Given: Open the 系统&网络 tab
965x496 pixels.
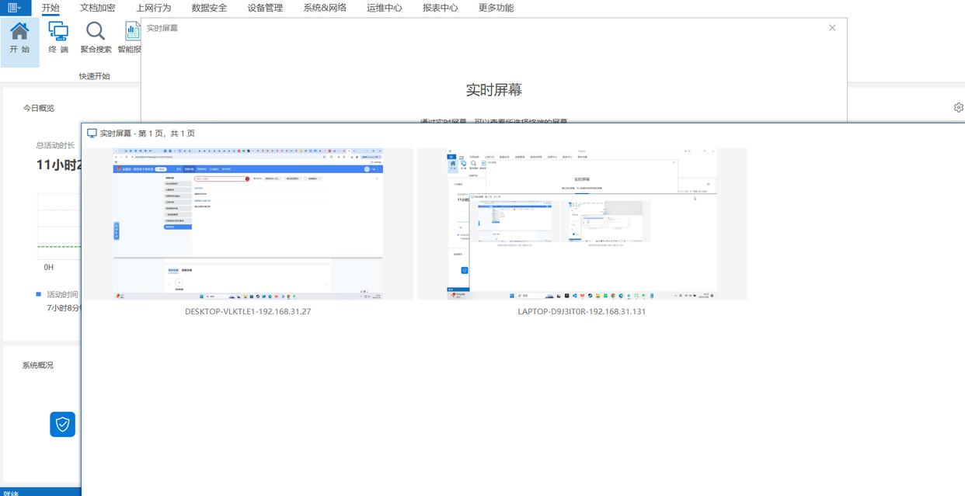Looking at the screenshot, I should pos(325,8).
